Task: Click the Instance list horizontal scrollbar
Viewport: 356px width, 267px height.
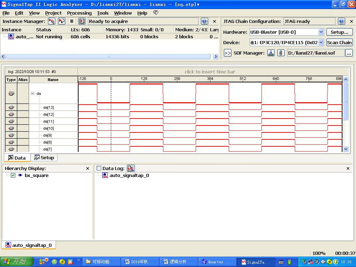Action: [x=108, y=56]
